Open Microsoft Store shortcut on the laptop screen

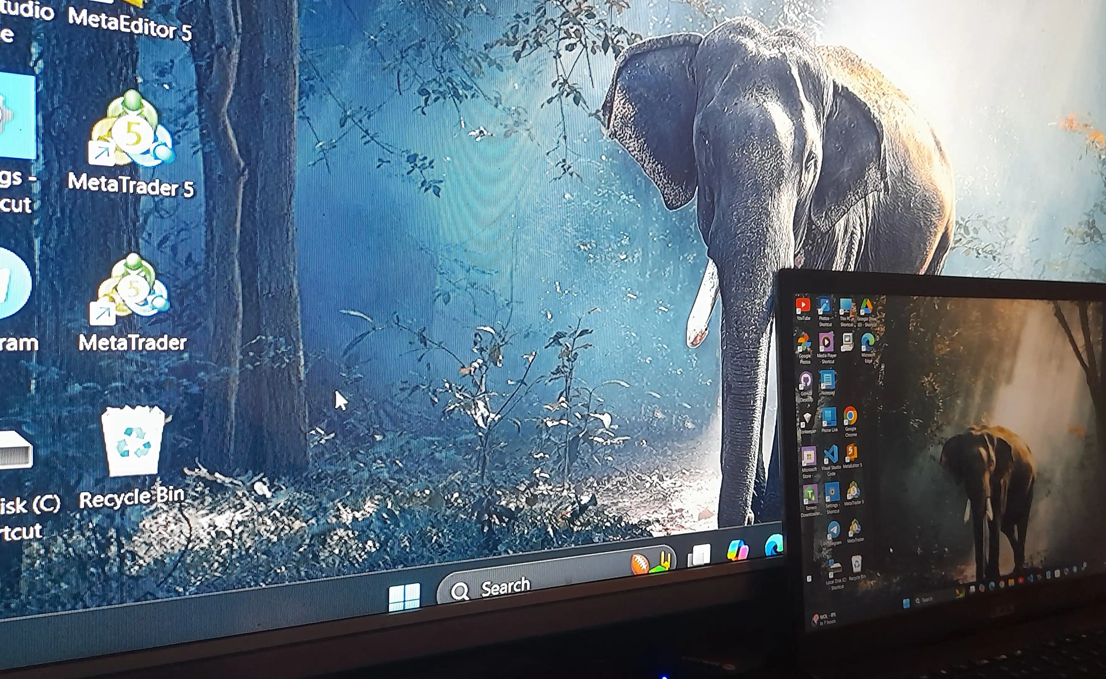click(809, 462)
